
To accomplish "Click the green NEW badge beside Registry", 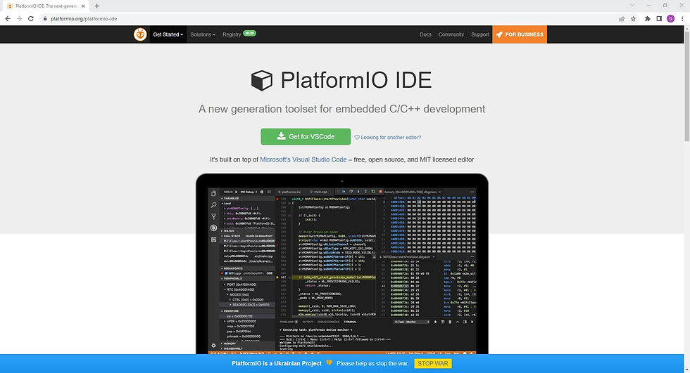I will click(249, 33).
